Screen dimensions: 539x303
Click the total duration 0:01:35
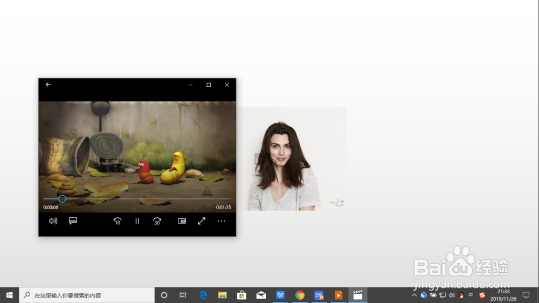tap(224, 208)
